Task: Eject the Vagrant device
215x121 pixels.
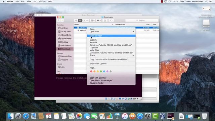Action: point(71,60)
